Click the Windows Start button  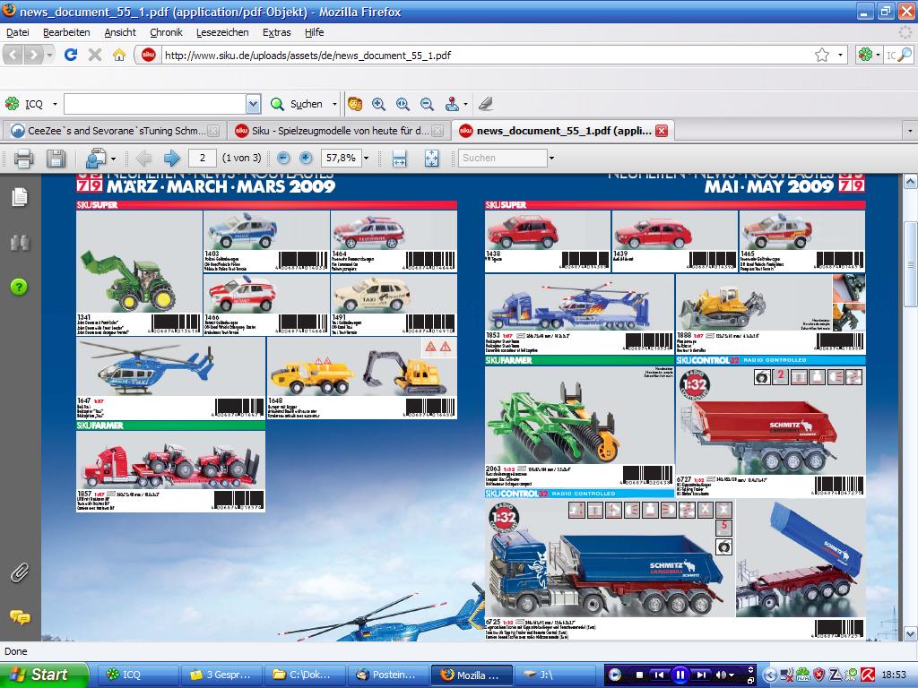tap(43, 675)
